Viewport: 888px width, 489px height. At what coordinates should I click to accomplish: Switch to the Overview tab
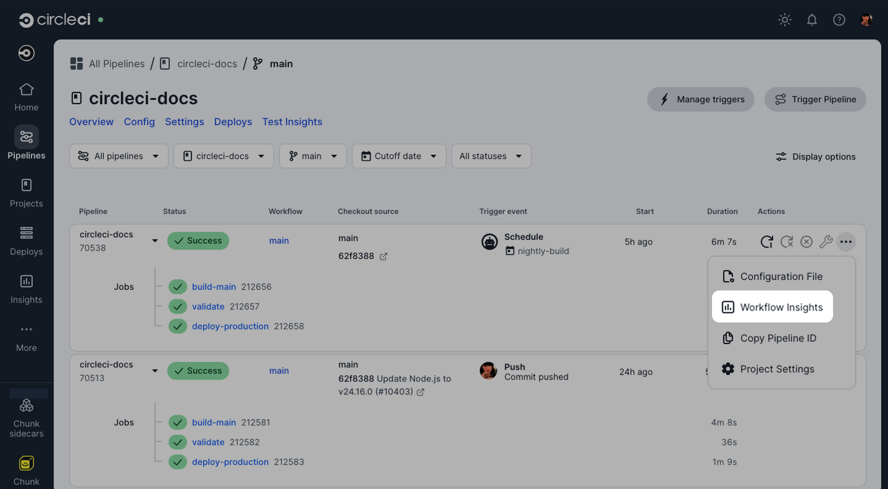(x=91, y=121)
